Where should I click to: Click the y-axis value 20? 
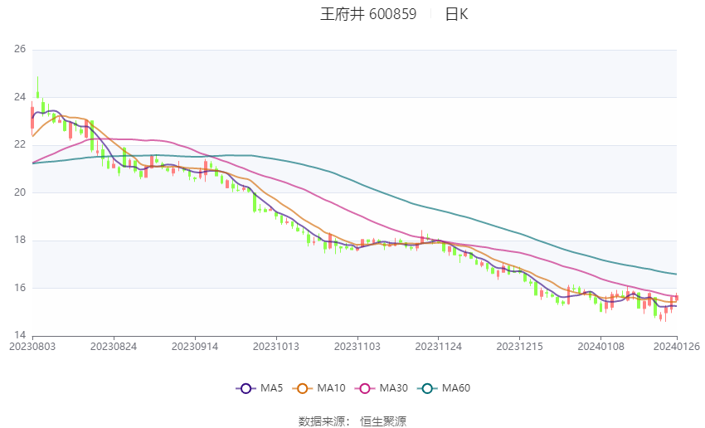(x=20, y=192)
